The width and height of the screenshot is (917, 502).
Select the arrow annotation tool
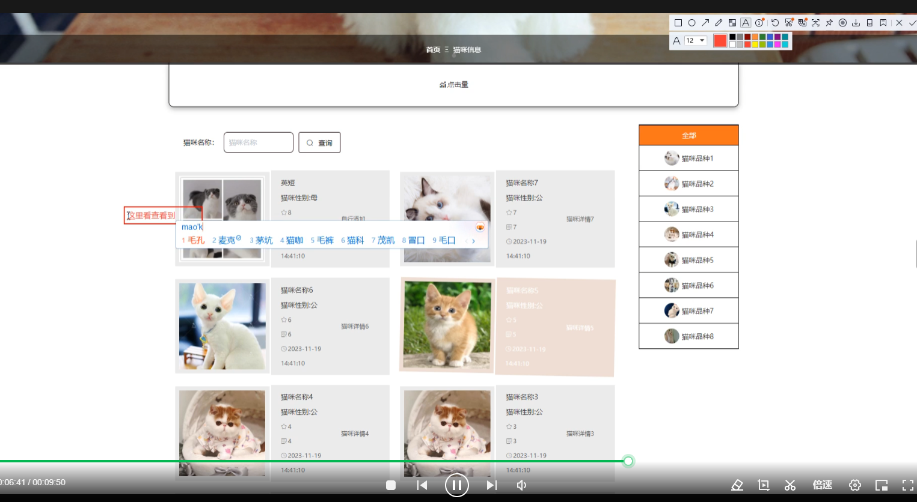(705, 23)
